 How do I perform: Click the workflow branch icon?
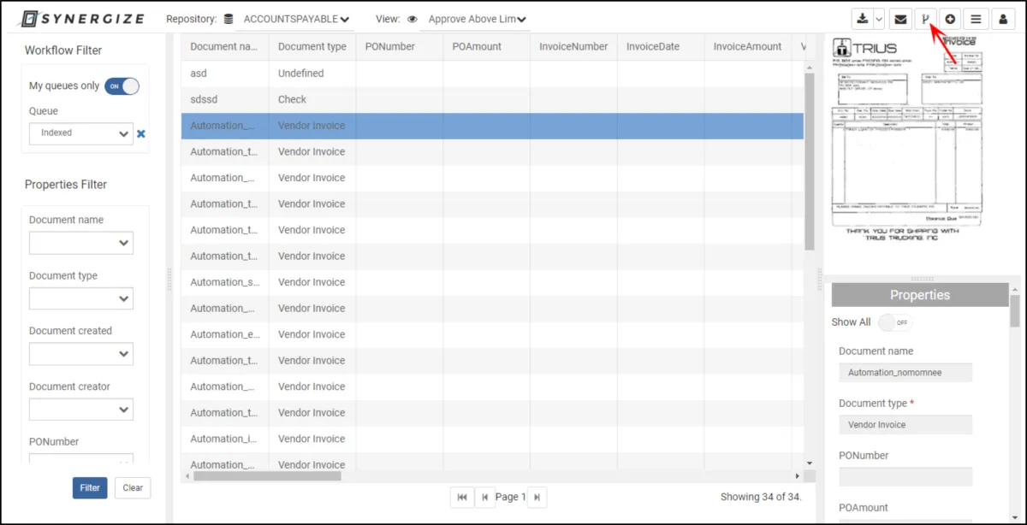[925, 19]
